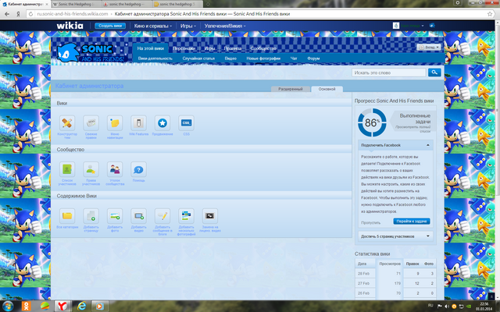Open the CSS editor icon
The width and height of the screenshot is (500, 312).
(x=186, y=123)
